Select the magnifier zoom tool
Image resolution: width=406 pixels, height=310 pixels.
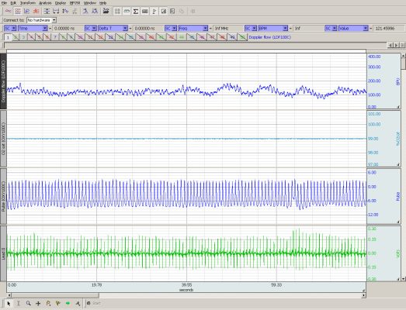tap(28, 304)
